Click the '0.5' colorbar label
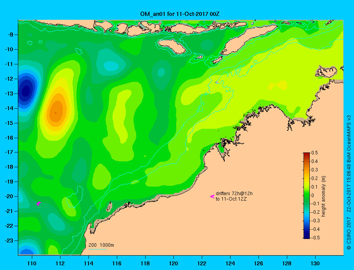 pos(314,153)
